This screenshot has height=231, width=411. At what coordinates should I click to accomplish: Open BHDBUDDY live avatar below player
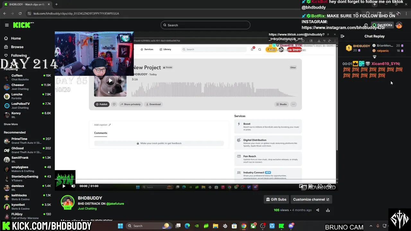(67, 202)
